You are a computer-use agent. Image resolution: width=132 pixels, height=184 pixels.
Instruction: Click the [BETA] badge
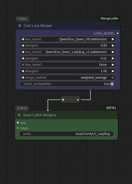[x=111, y=108]
